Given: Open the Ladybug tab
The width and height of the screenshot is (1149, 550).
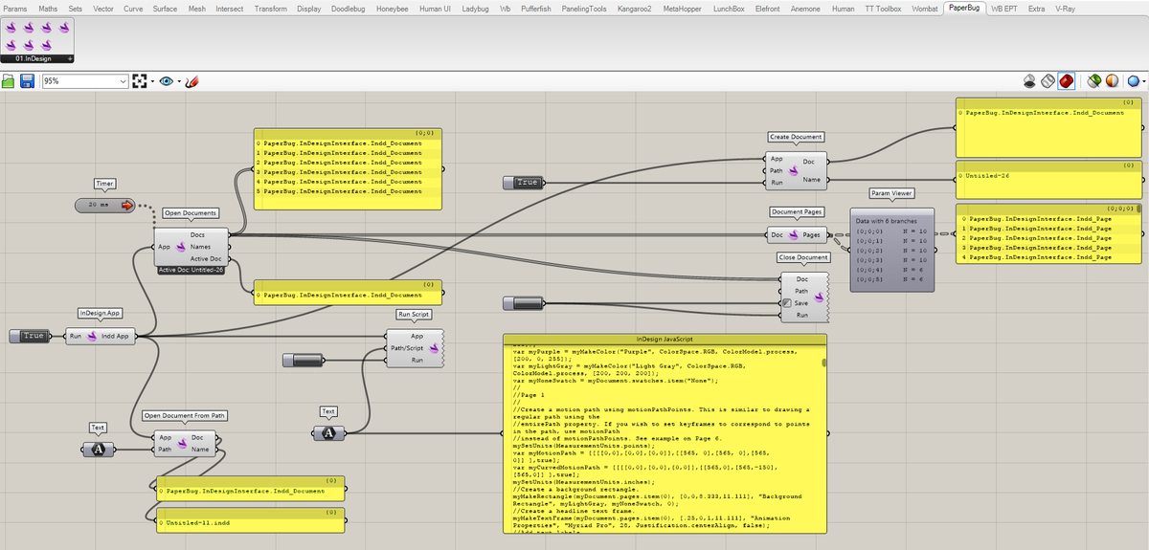Looking at the screenshot, I should point(475,8).
